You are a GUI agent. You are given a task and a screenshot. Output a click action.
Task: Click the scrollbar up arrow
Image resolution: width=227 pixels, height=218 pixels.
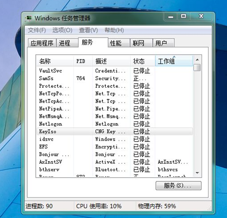coord(198,60)
